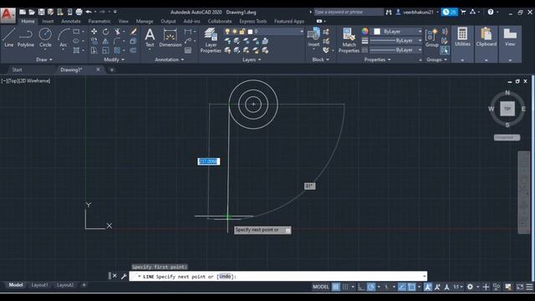Choose the Rotate tool in Modify
535x301 pixels.
click(106, 32)
